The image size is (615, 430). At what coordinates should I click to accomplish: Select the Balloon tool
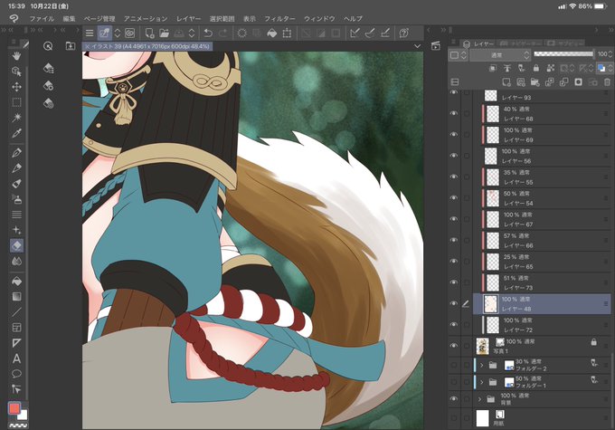point(16,374)
